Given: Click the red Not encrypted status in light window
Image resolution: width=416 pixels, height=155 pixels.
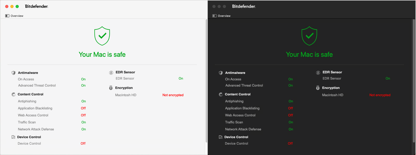Looking at the screenshot, I should 173,95.
